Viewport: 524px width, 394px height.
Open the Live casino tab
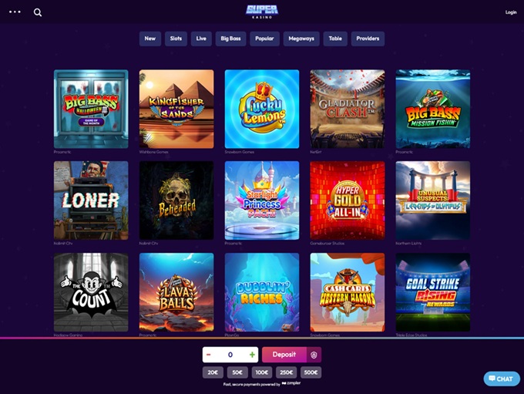click(201, 39)
